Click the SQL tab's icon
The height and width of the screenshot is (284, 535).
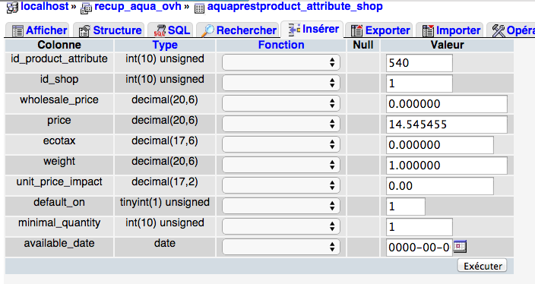click(160, 30)
